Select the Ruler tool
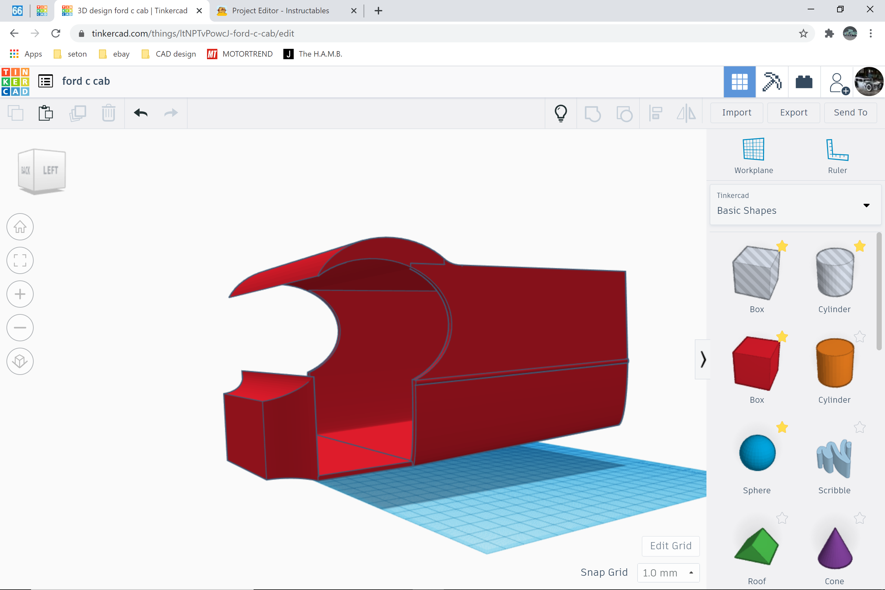885x590 pixels. [x=837, y=156]
